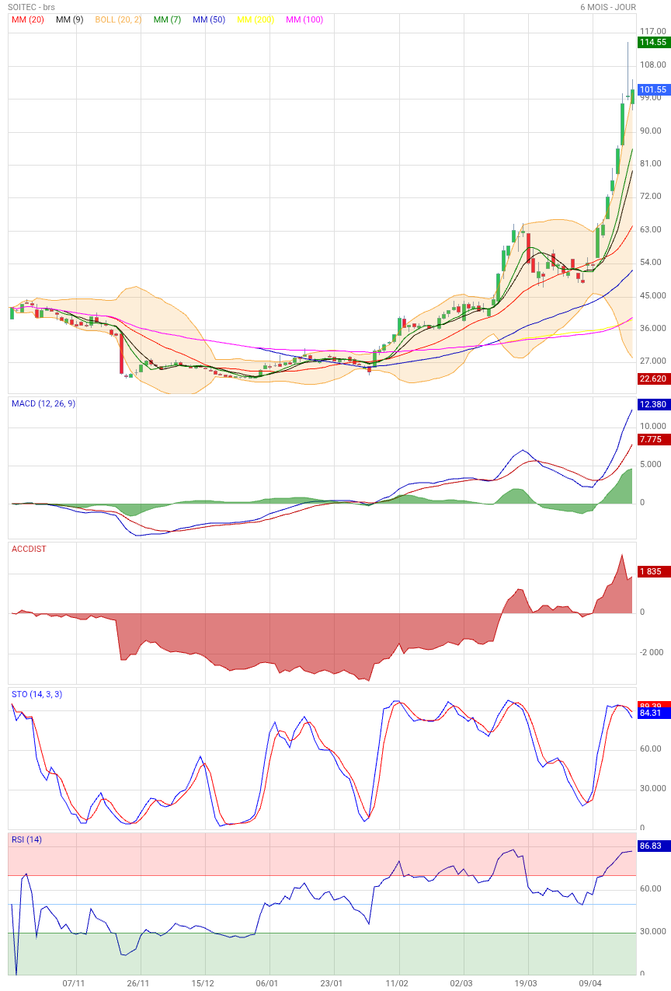Click the 1 835 ACCDIST value tag

(x=653, y=572)
